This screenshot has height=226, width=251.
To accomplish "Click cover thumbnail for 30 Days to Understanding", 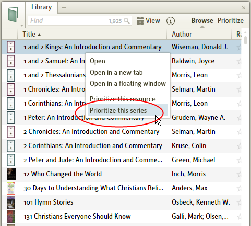I will [11, 188].
